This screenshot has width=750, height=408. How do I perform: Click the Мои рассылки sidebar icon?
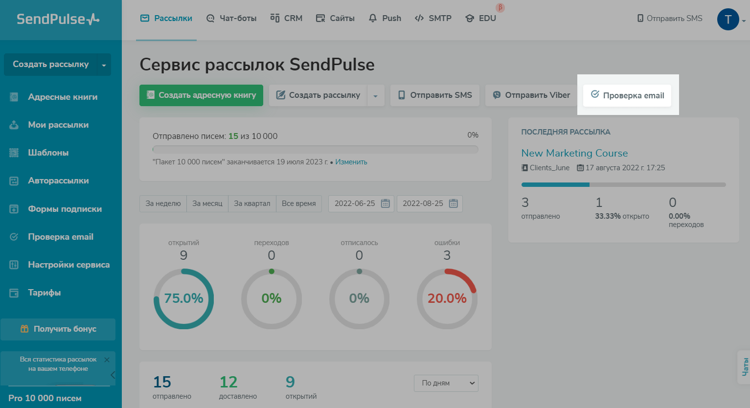coord(14,125)
